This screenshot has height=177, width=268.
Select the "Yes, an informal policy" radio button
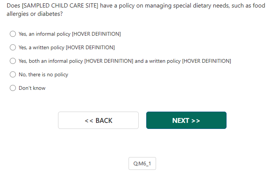(x=13, y=34)
